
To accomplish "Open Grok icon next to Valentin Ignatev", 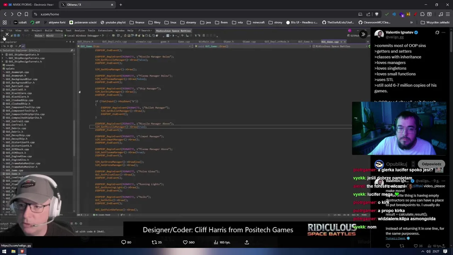I will 437,33.
